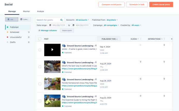Image resolution: width=179 pixels, height=111 pixels.
Task: Check the Aug 28, 2024 post checkbox
Action: coord(40,84)
